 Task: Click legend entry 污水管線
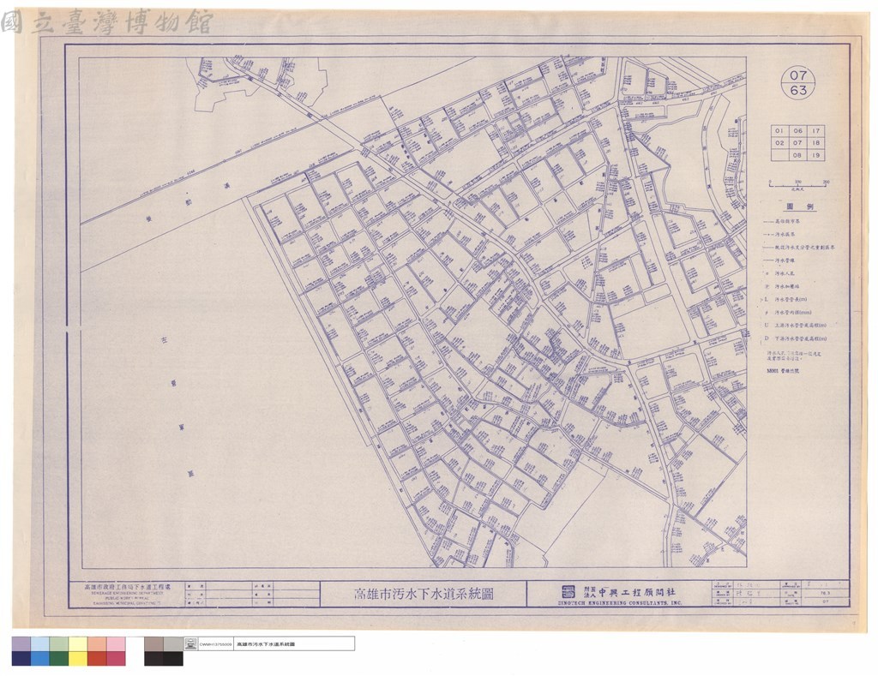780,260
